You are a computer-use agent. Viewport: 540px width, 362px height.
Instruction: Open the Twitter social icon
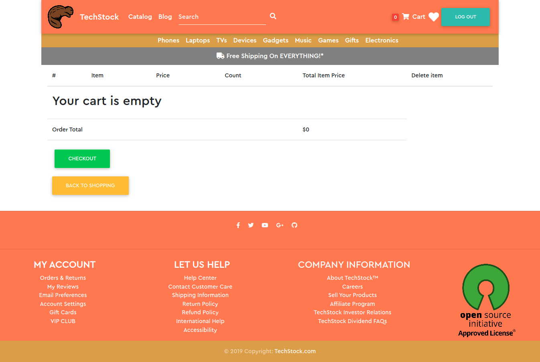[251, 225]
